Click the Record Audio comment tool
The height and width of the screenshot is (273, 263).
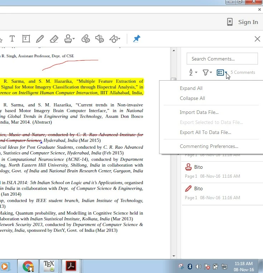100,39
